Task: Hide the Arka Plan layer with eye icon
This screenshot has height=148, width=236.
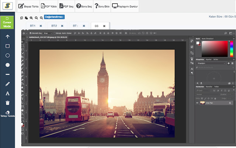Action: tap(197, 102)
